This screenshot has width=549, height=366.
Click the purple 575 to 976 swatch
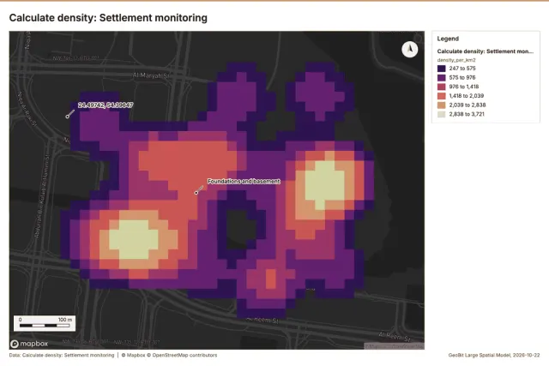click(x=441, y=78)
